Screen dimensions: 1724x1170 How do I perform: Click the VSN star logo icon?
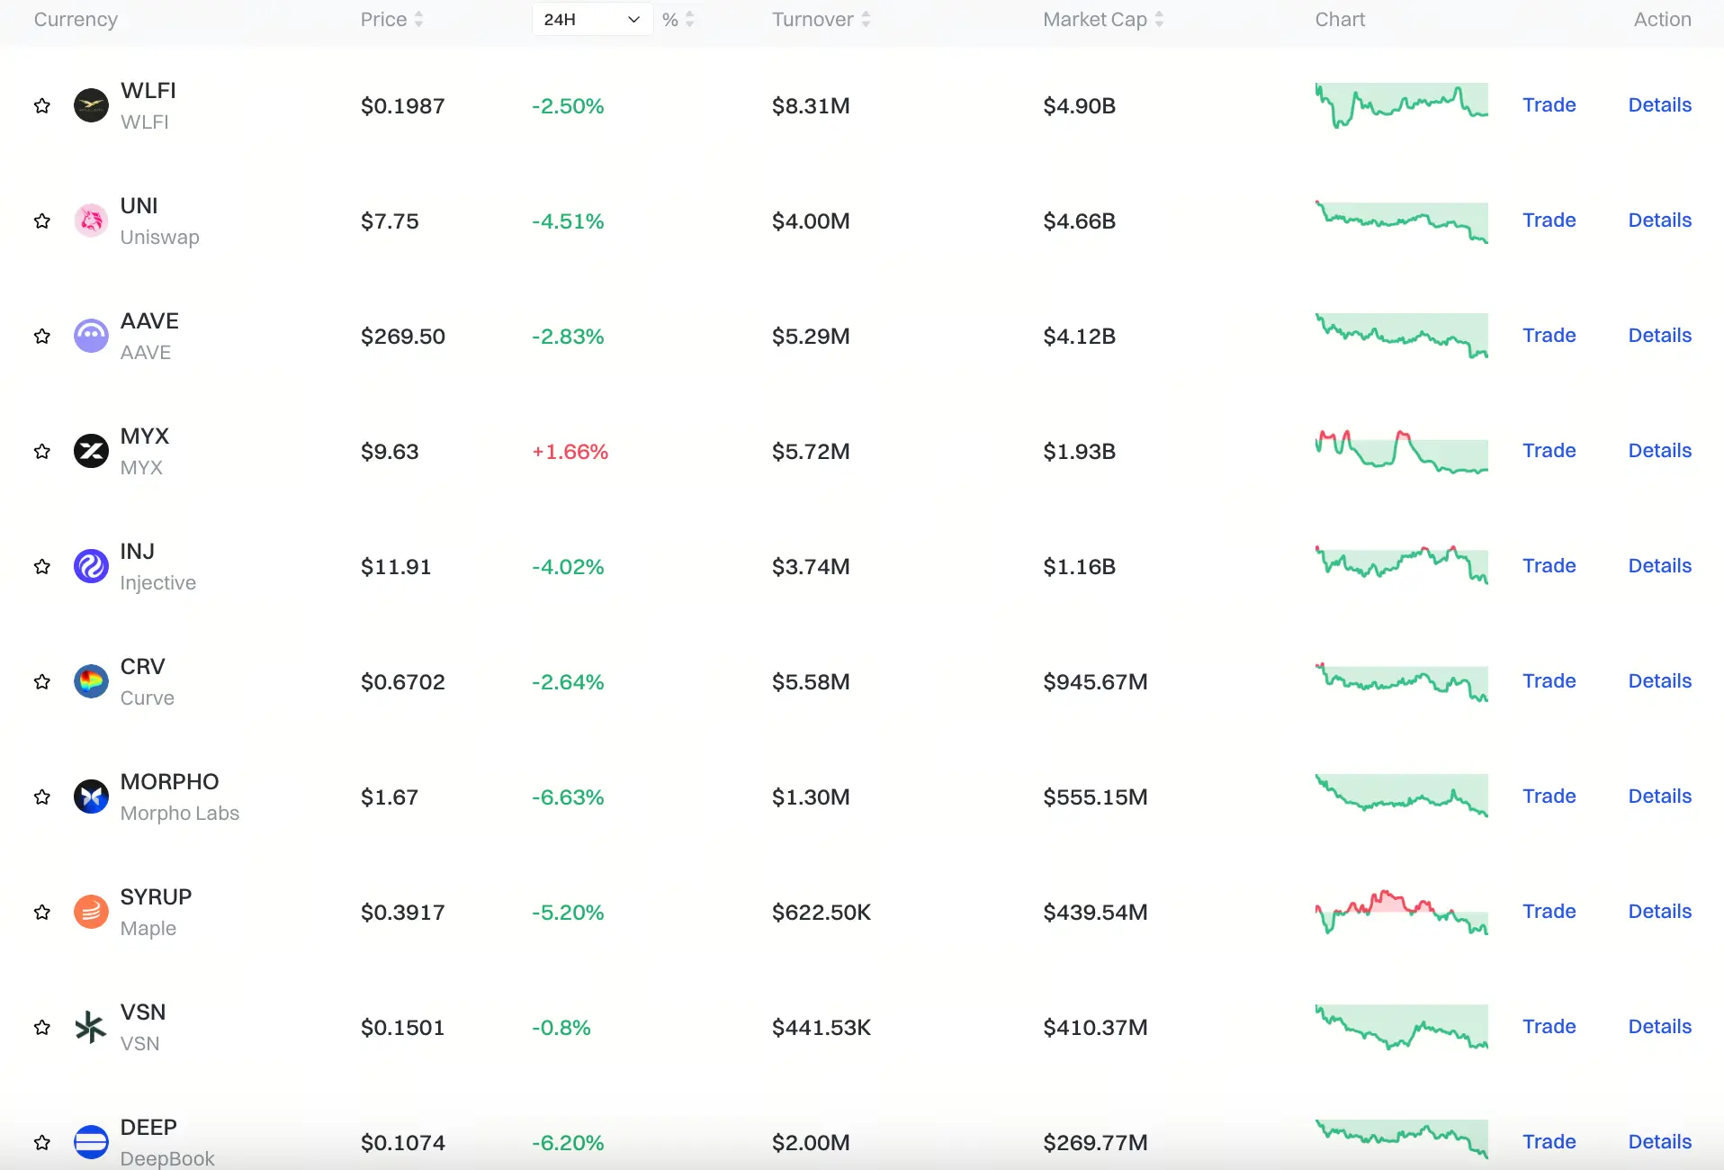click(x=91, y=1027)
